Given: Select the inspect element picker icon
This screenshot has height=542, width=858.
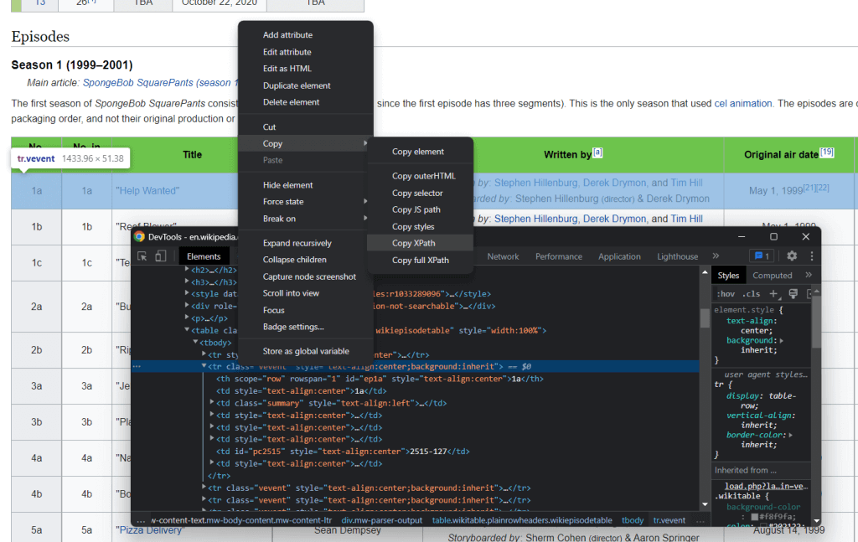Looking at the screenshot, I should click(142, 256).
